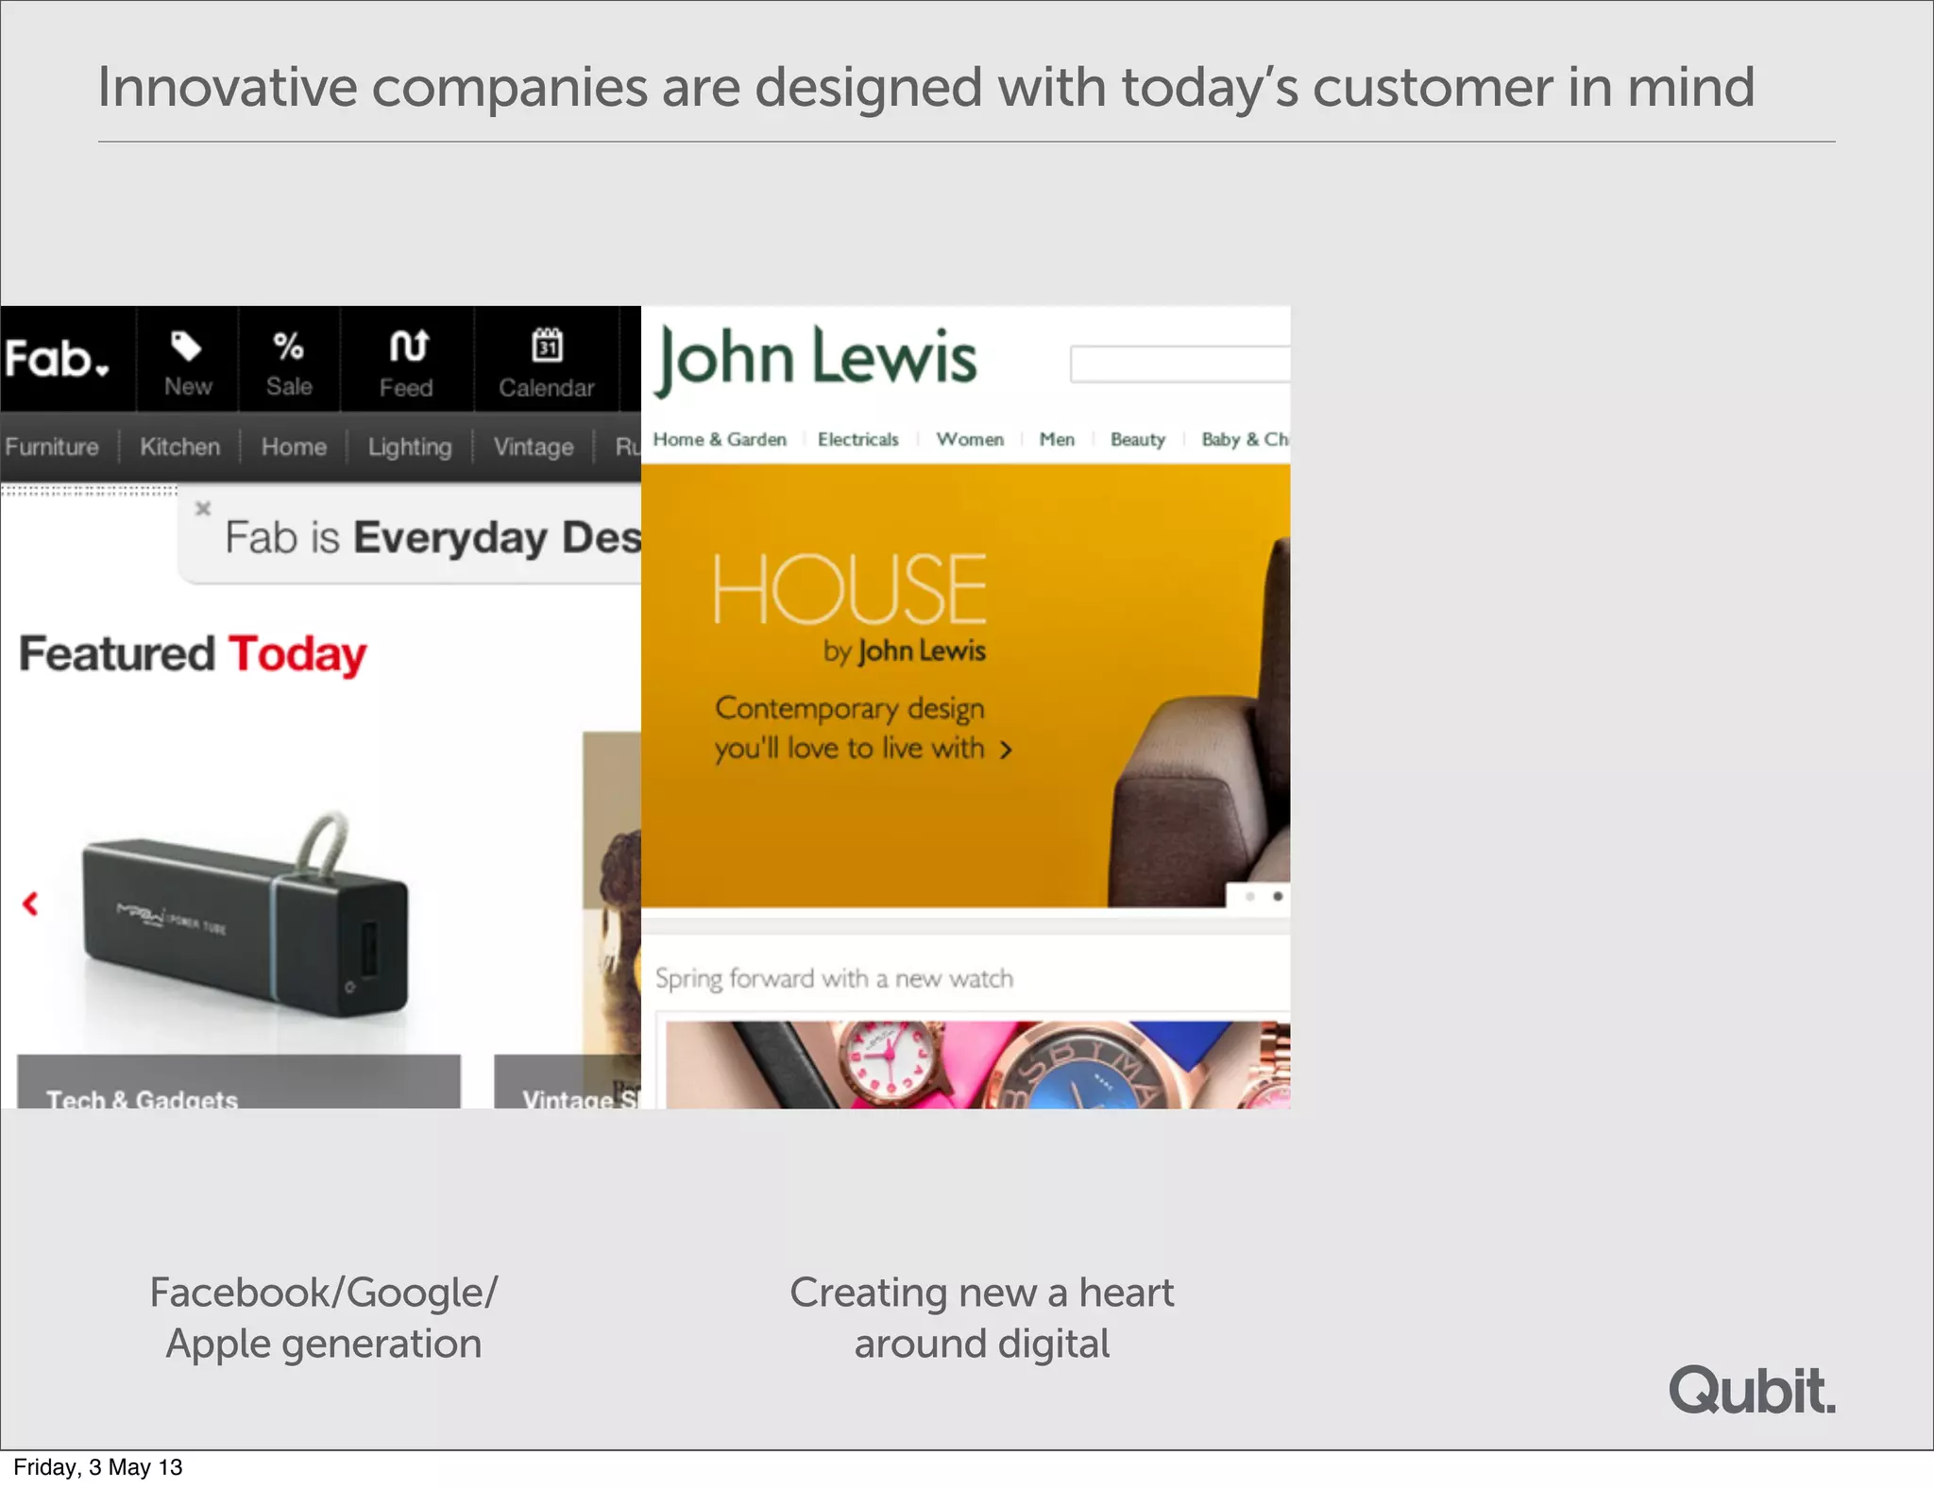Click the red previous arrow in Featured Today
Viewport: 1934px width, 1488px height.
[31, 904]
